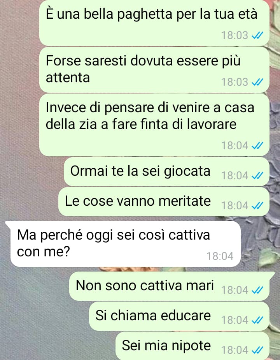
Task: Click the read-receipt ticks on 'È una bella paghetta'
Action: tap(257, 35)
